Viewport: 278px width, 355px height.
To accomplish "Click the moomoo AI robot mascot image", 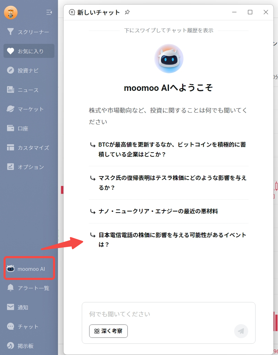I will pos(169,59).
